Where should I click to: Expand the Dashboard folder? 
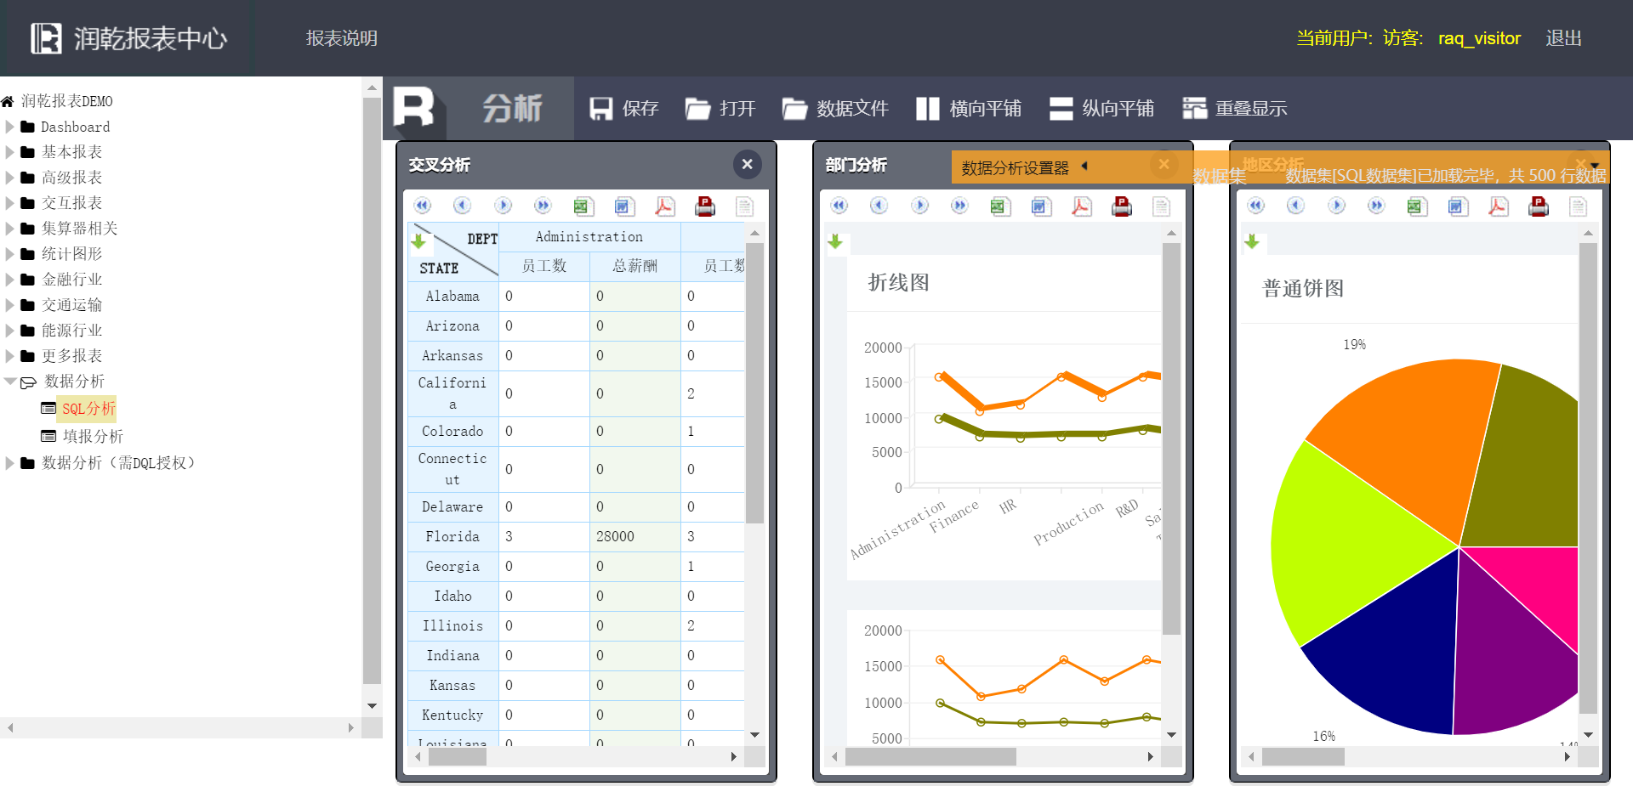(10, 127)
